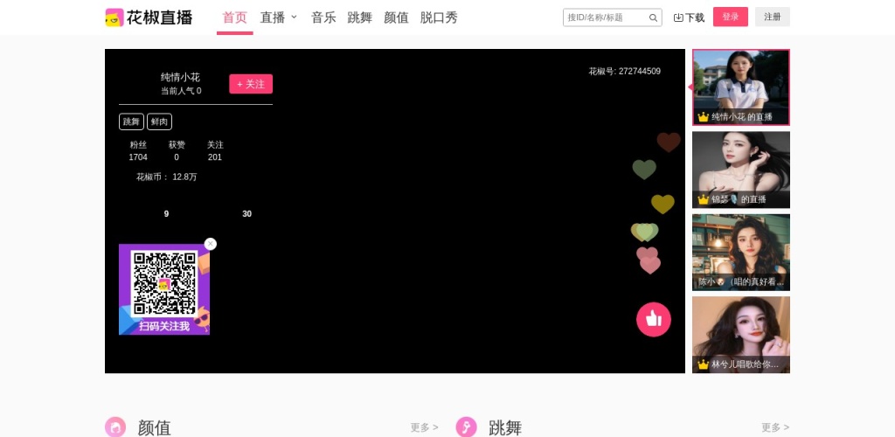Viewport: 895px width, 437px height.
Task: Click the streamer name 纯情小花
Action: (x=180, y=78)
